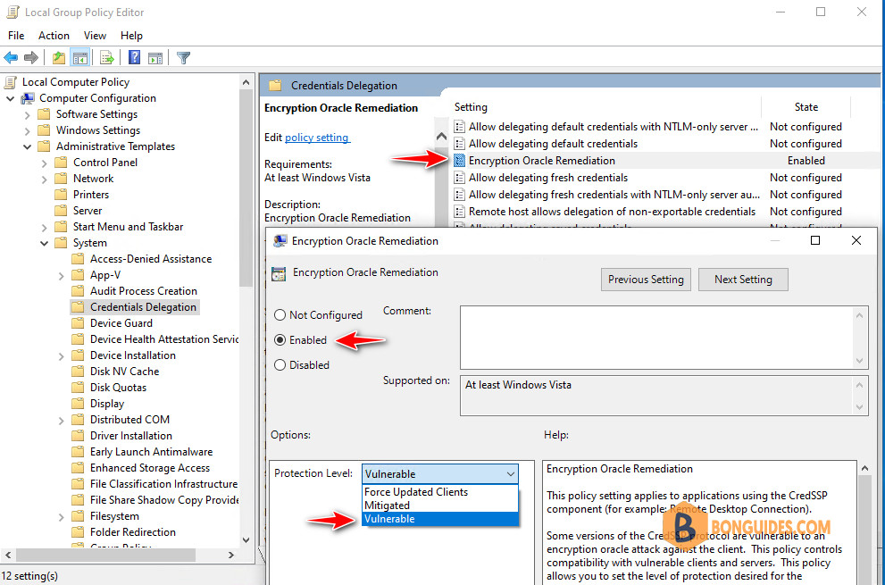Click the Help text vertical scrollbar

(864, 522)
